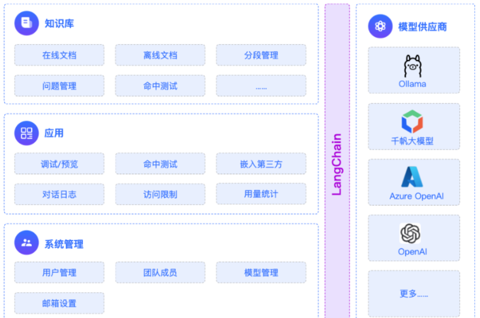Open 分段管理 in knowledge base
Viewport: 480px width, 318px height.
click(261, 55)
